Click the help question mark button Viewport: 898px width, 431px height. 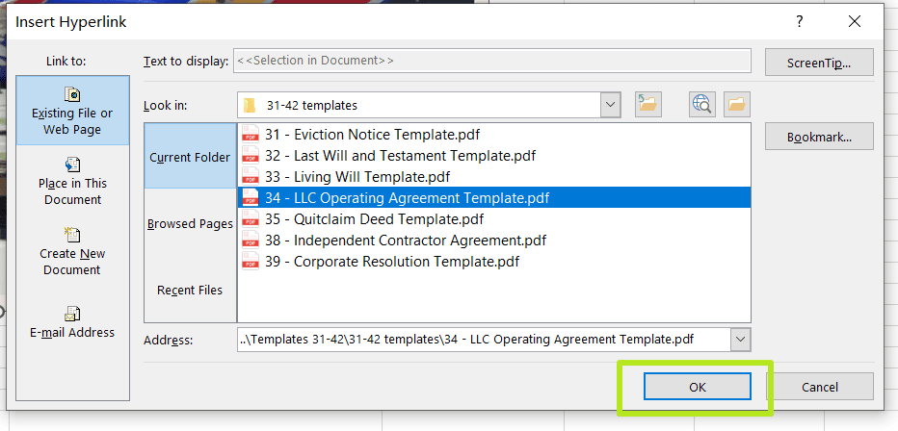[800, 22]
